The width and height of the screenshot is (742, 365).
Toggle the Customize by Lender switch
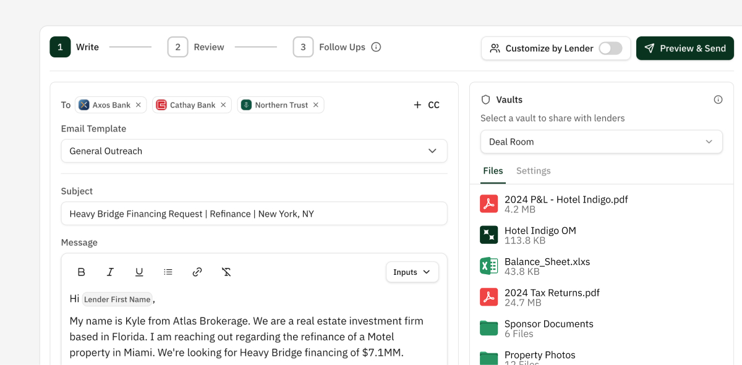click(610, 48)
